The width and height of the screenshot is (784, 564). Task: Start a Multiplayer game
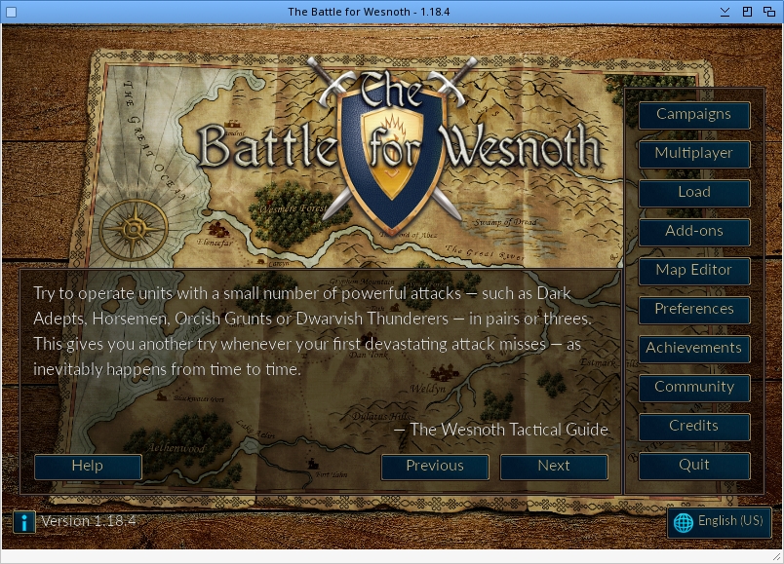693,154
